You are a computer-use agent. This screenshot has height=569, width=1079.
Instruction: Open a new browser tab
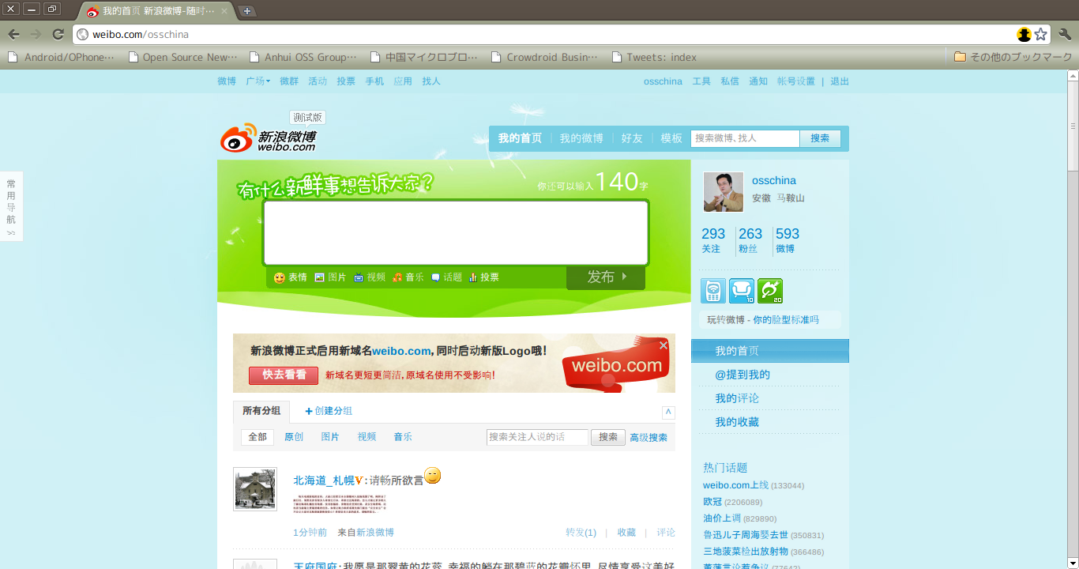tap(247, 11)
